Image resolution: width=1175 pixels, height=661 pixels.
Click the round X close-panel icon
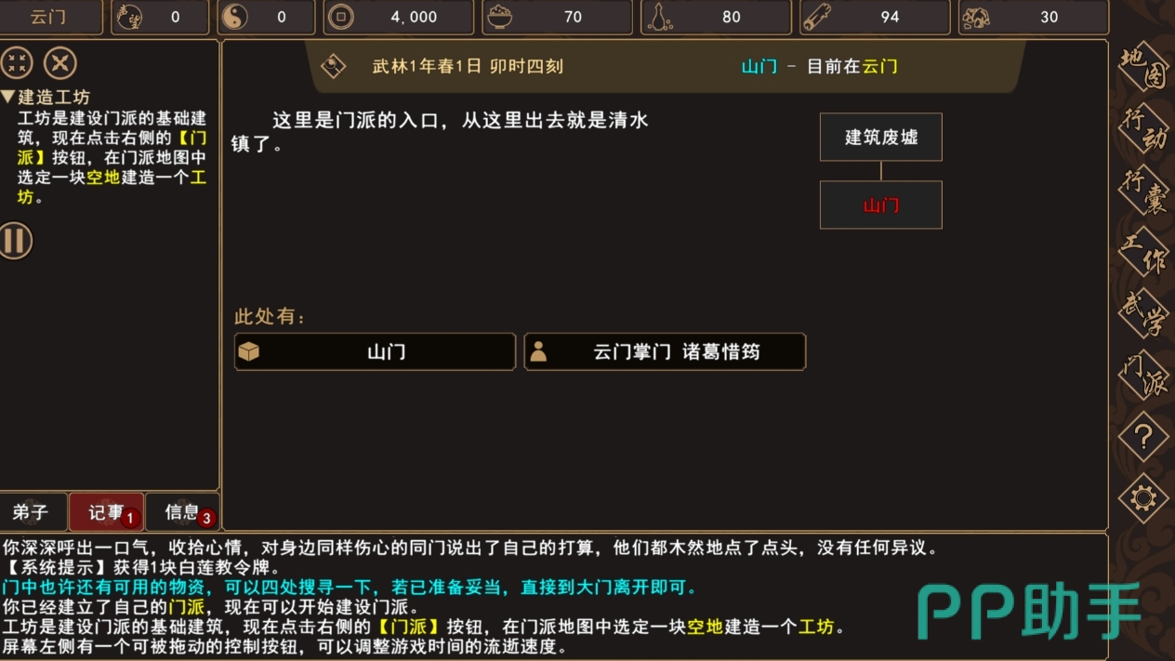click(x=60, y=63)
